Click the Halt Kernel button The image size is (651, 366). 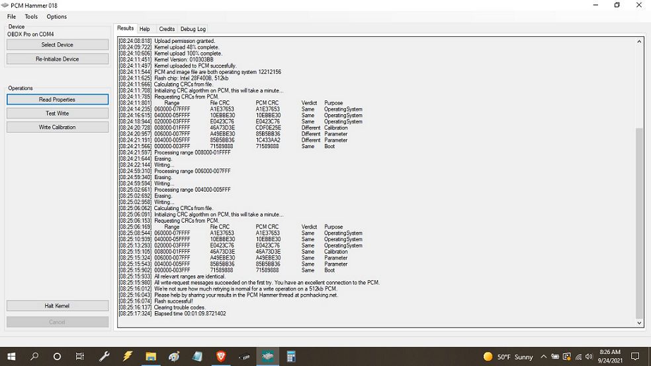click(58, 306)
